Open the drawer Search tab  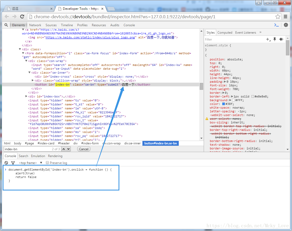[x=23, y=156]
